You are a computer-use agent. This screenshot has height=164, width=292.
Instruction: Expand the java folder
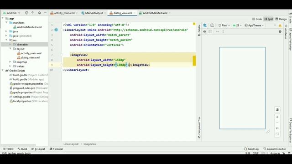click(x=6, y=31)
